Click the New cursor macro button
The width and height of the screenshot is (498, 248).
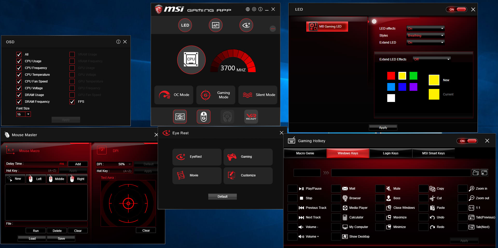(x=15, y=179)
